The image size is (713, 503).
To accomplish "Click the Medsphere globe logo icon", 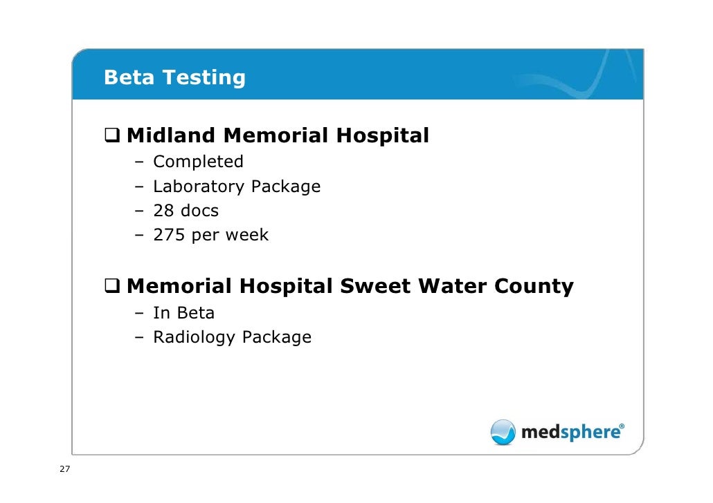I will click(503, 432).
